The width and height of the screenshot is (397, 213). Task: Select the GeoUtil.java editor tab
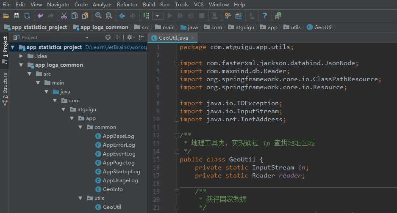coord(173,38)
